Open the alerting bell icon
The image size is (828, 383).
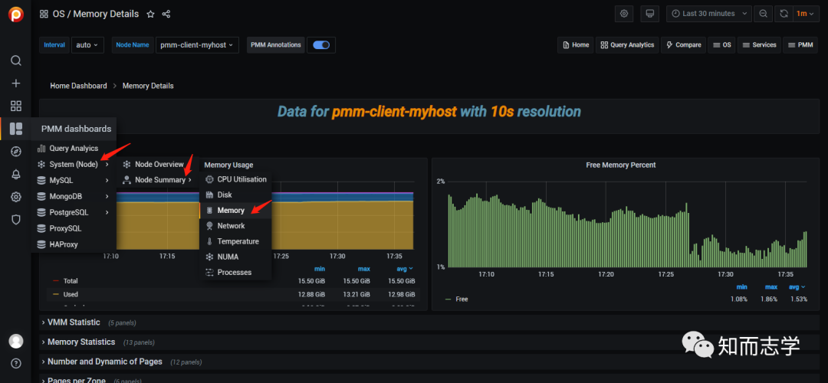16,174
